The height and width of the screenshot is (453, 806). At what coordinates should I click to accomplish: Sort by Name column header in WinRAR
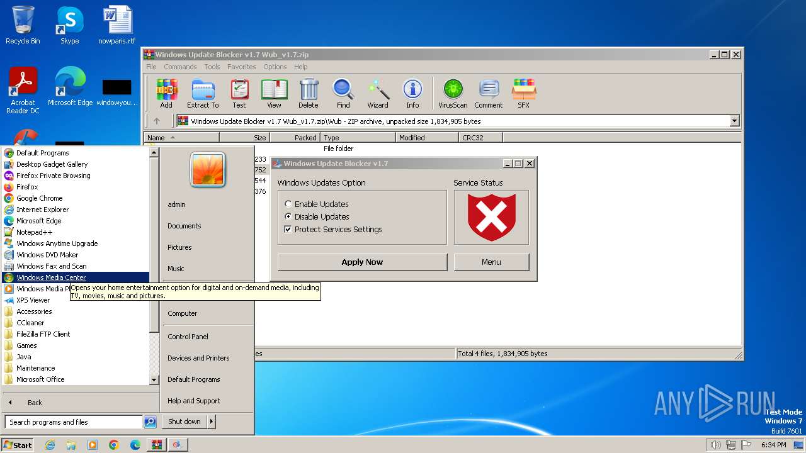tap(182, 137)
